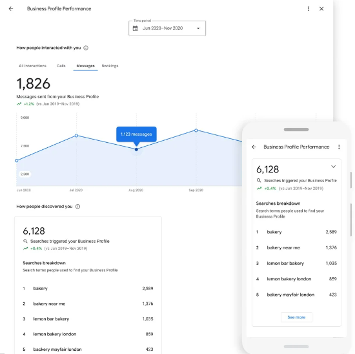355x354 pixels.
Task: Select 'bakery near me' row in desktop list
Action: tap(88, 304)
